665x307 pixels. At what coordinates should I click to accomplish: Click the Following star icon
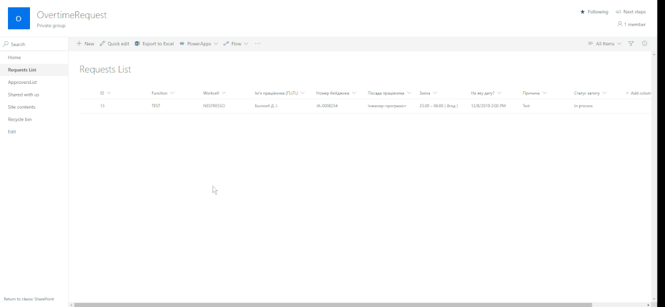[x=583, y=12]
